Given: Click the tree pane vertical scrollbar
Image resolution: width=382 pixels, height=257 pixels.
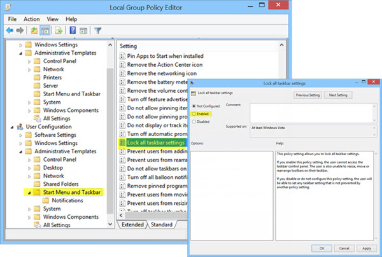Looking at the screenshot, I should (110, 135).
